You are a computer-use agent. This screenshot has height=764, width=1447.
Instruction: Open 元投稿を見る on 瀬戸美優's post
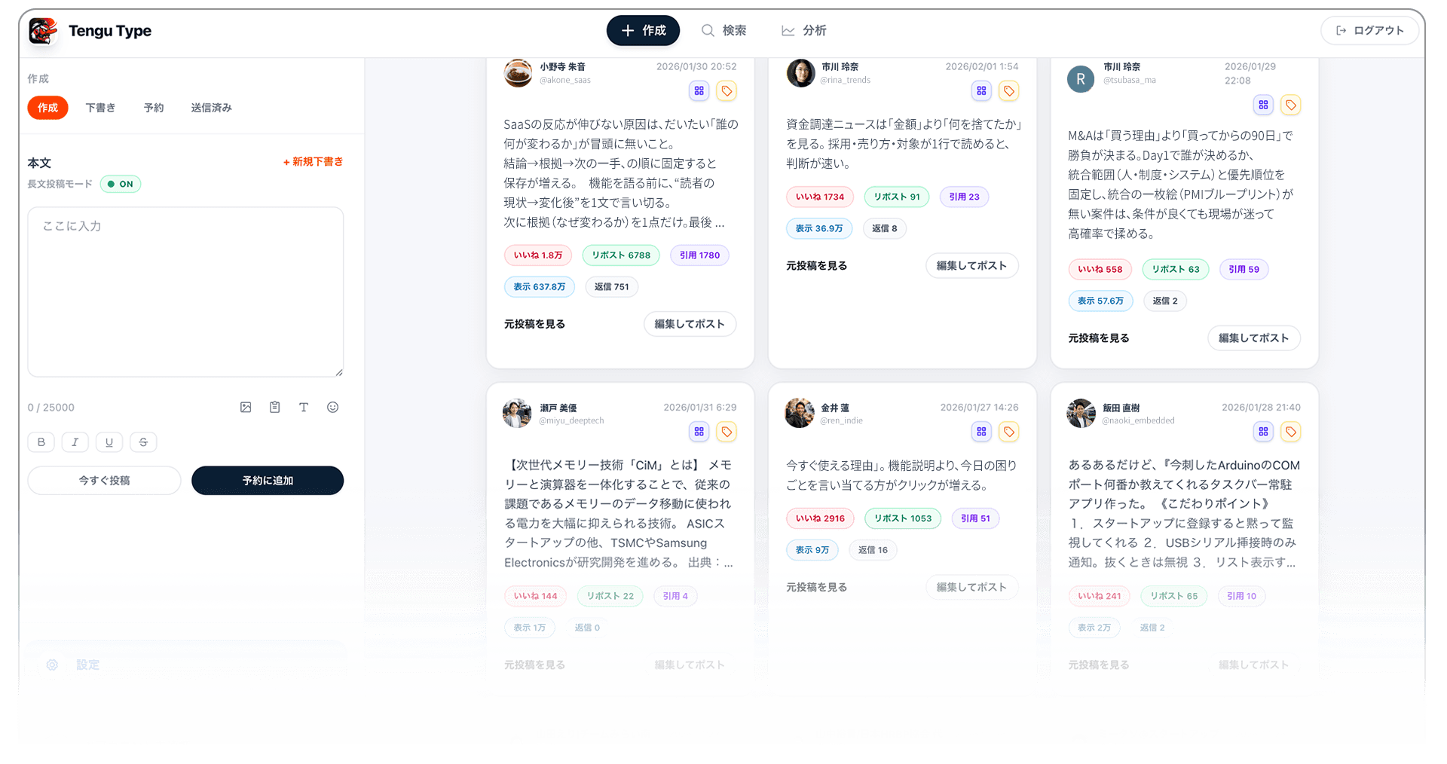click(x=534, y=665)
